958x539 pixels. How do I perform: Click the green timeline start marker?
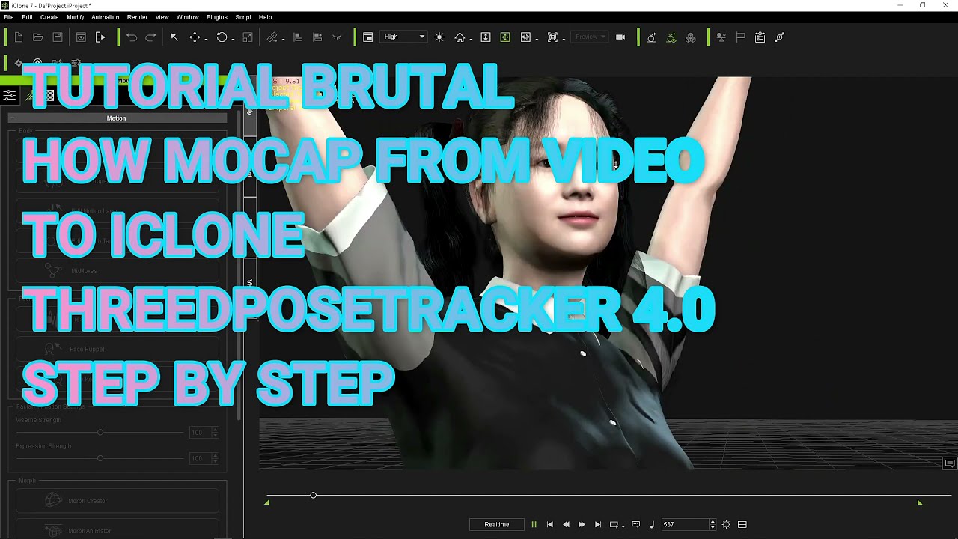(x=266, y=502)
